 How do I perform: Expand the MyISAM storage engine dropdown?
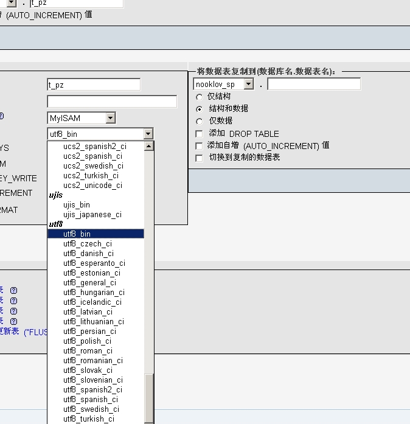coord(110,118)
